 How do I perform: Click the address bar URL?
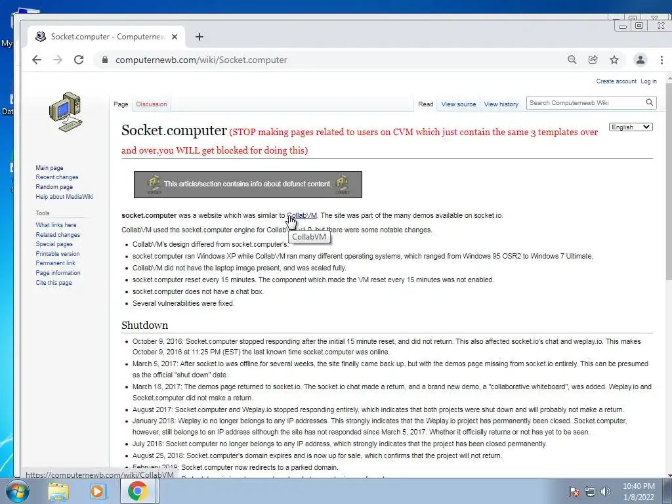tap(201, 60)
